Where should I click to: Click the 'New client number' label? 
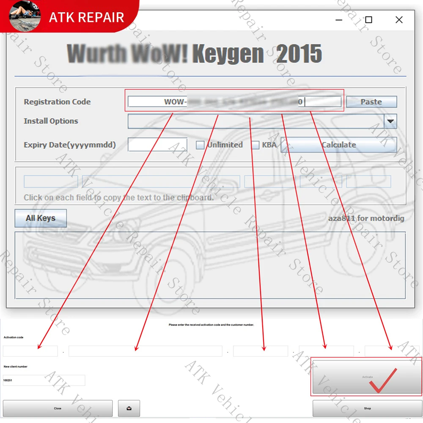(15, 367)
